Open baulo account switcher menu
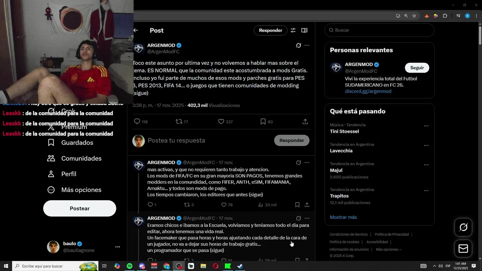This screenshot has height=271, width=482. click(x=117, y=247)
